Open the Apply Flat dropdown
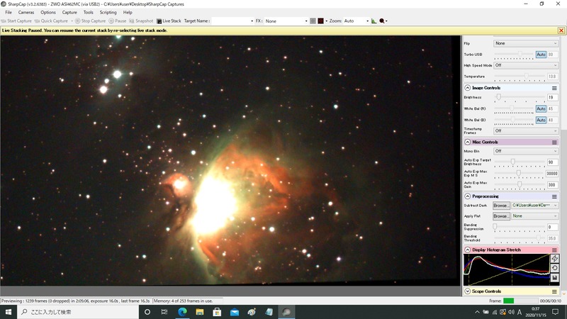Screen dimensions: 567x319 click(x=534, y=216)
